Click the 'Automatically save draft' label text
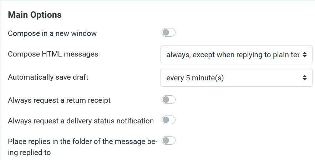Image resolution: width=315 pixels, height=160 pixels. click(x=48, y=77)
